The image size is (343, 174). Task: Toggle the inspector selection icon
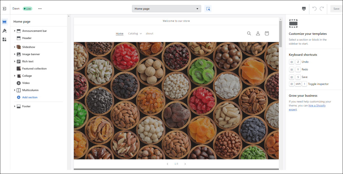coord(208,9)
